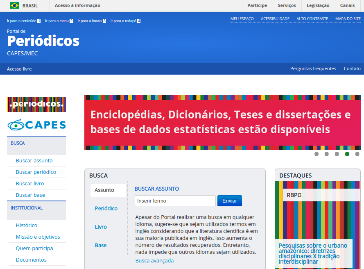Open the Canais menu item
The width and height of the screenshot is (364, 269).
[x=347, y=5]
